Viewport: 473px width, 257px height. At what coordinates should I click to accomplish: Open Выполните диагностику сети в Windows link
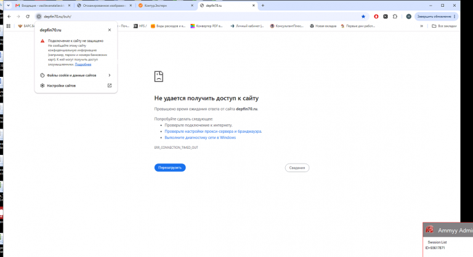[x=200, y=137]
